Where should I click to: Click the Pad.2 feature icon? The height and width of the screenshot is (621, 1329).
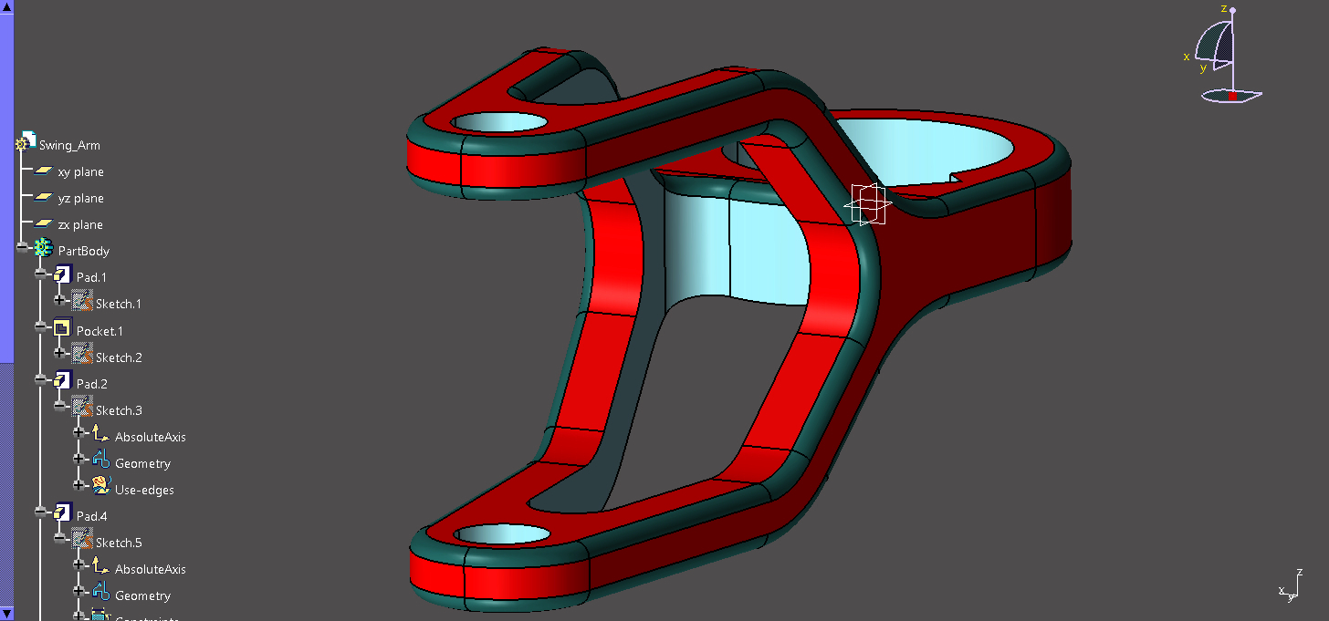pyautogui.click(x=62, y=381)
